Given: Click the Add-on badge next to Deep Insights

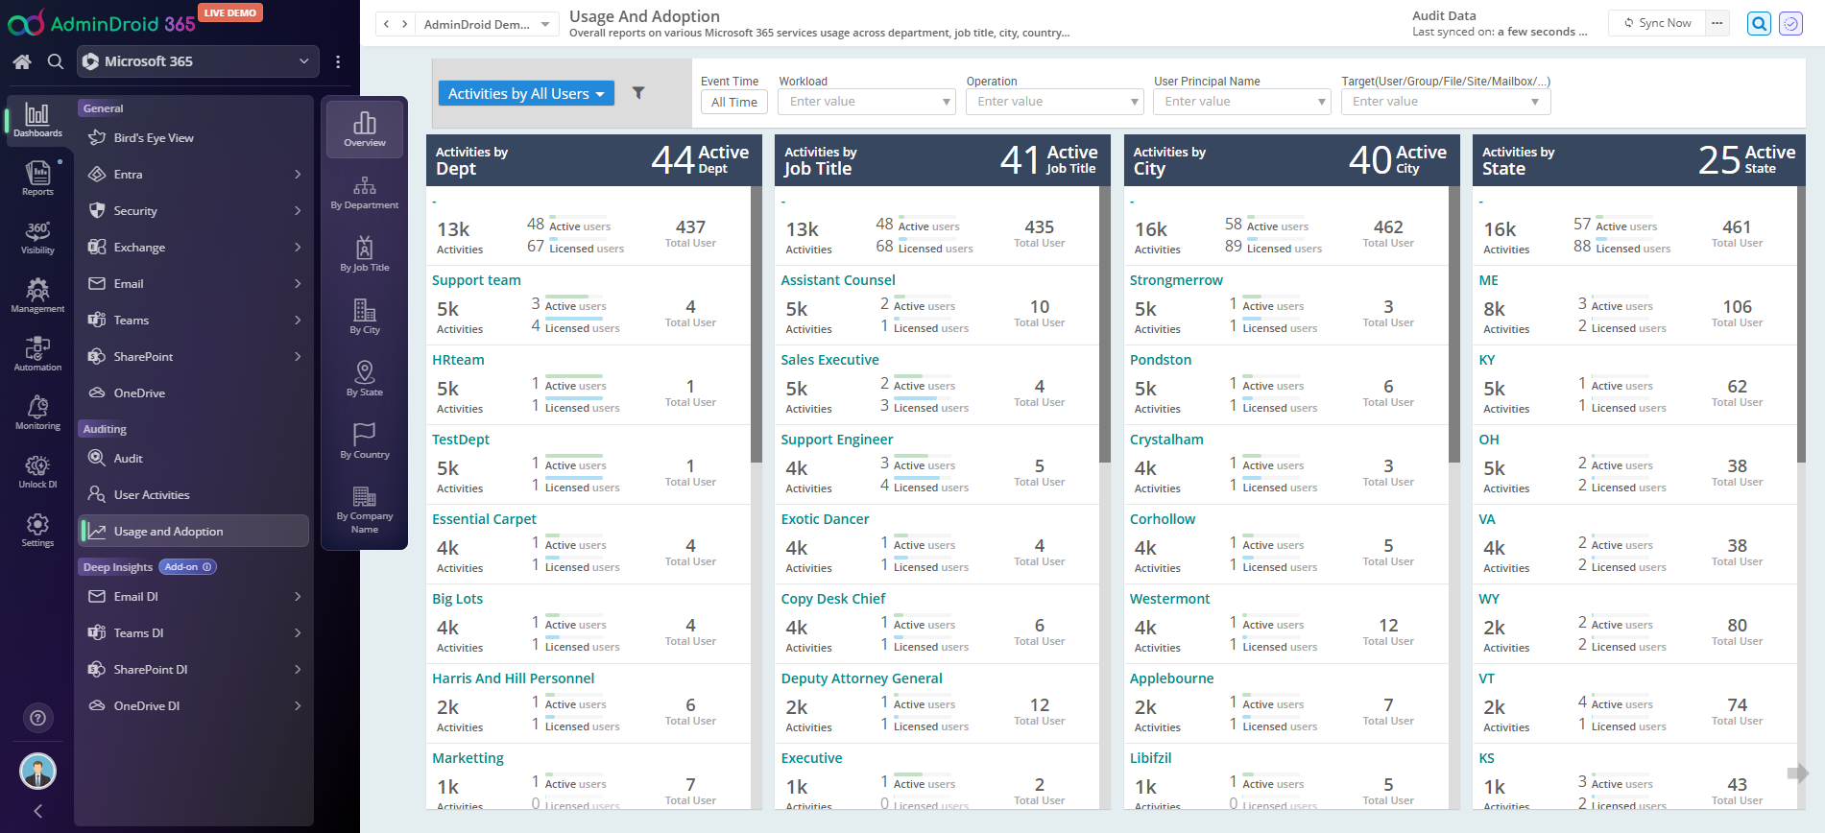Looking at the screenshot, I should coord(187,567).
